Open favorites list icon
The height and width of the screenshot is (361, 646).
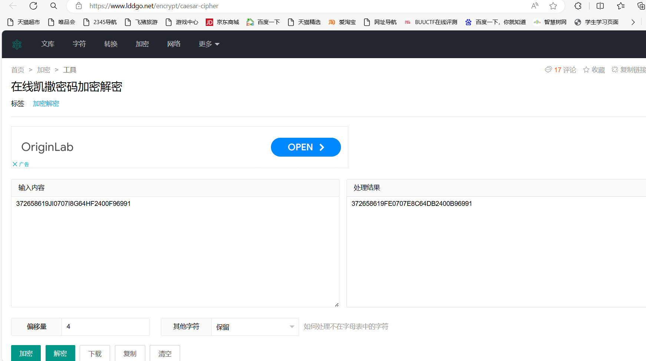coord(621,6)
